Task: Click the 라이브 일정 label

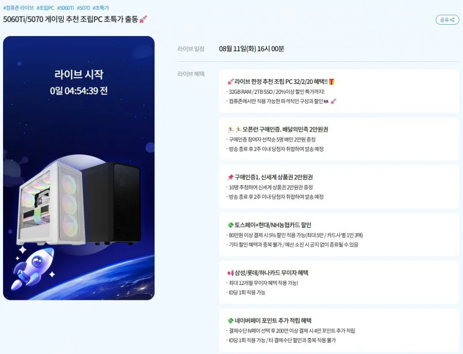Action: tap(191, 49)
